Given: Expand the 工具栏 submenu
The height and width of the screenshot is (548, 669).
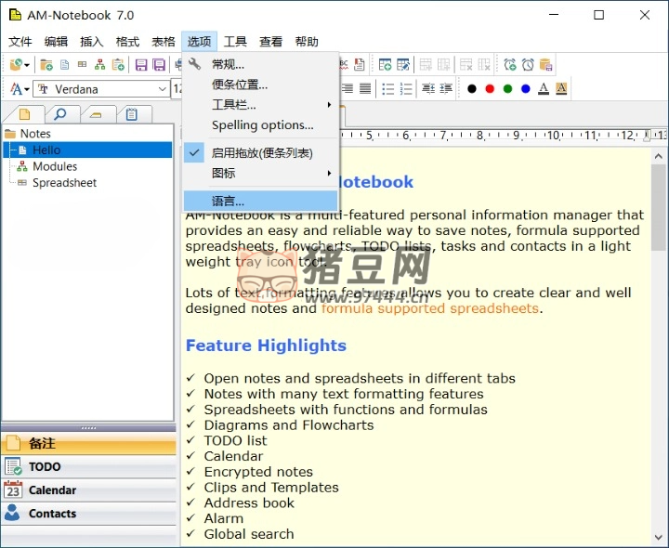Looking at the screenshot, I should 261,104.
